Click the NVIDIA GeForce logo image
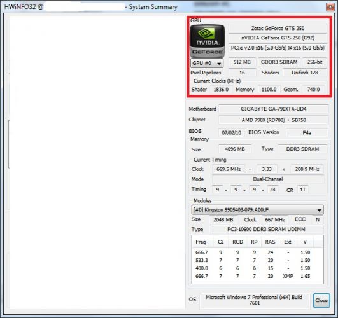This screenshot has height=318, width=338. pyautogui.click(x=208, y=41)
